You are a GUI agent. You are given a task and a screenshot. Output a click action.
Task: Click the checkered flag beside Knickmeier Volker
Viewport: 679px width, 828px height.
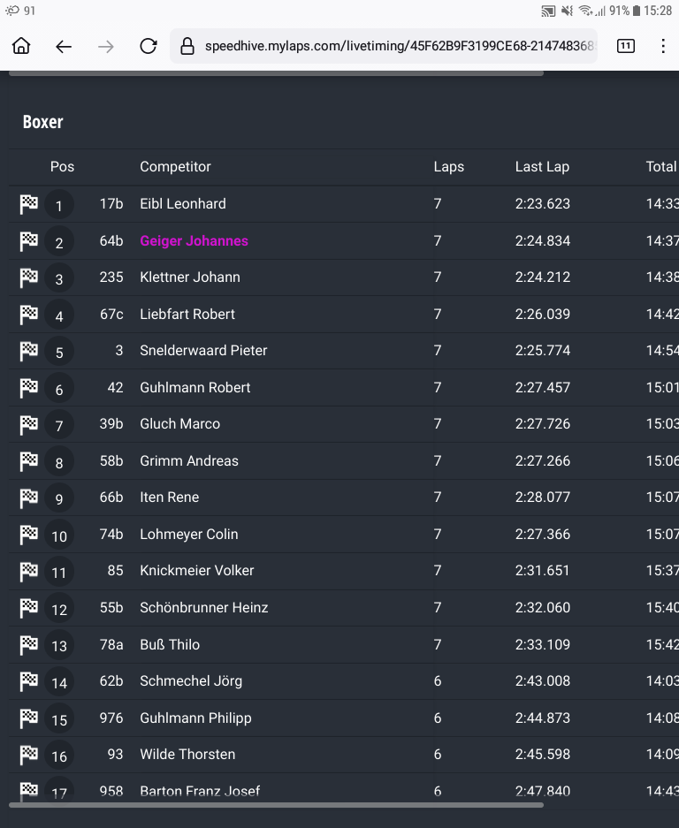pos(28,571)
